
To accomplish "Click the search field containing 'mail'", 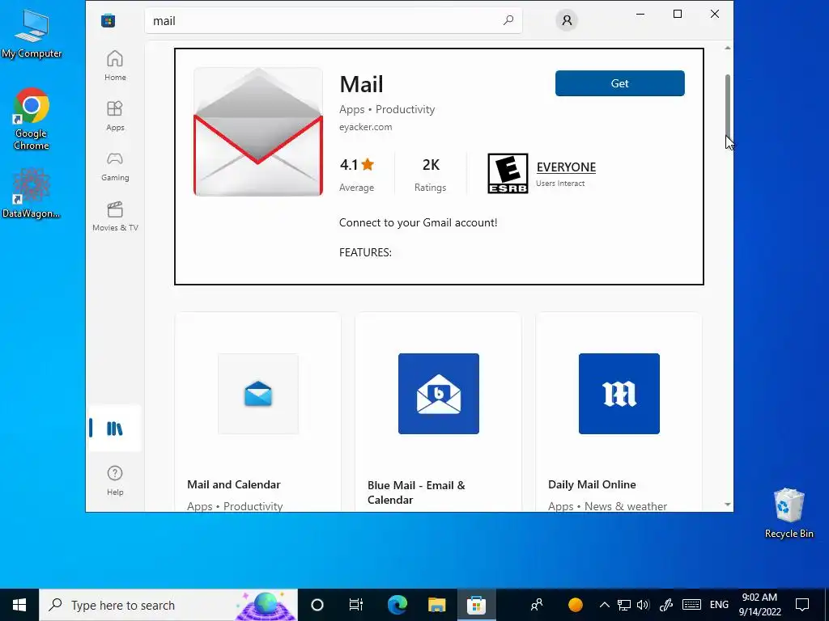I will tap(333, 20).
